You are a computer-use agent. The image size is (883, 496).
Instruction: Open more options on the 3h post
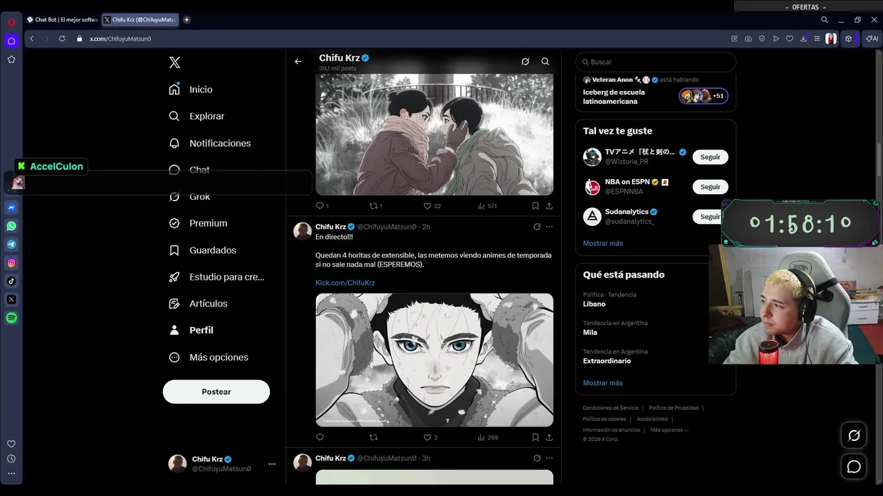[x=549, y=458]
